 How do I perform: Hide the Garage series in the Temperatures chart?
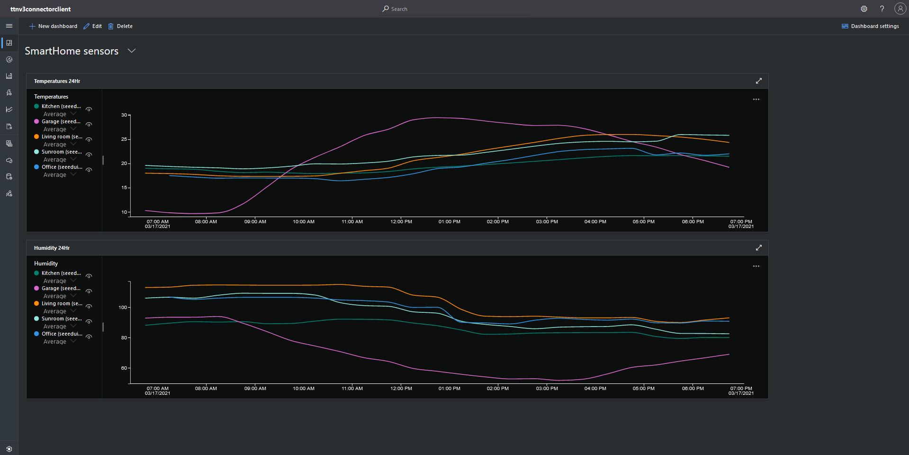point(89,125)
